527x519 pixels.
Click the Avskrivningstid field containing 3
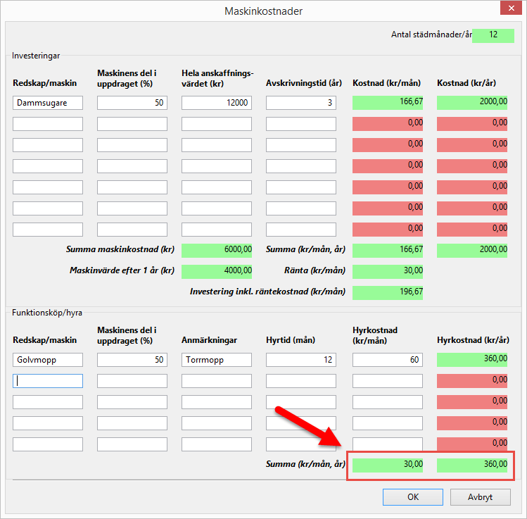click(301, 103)
